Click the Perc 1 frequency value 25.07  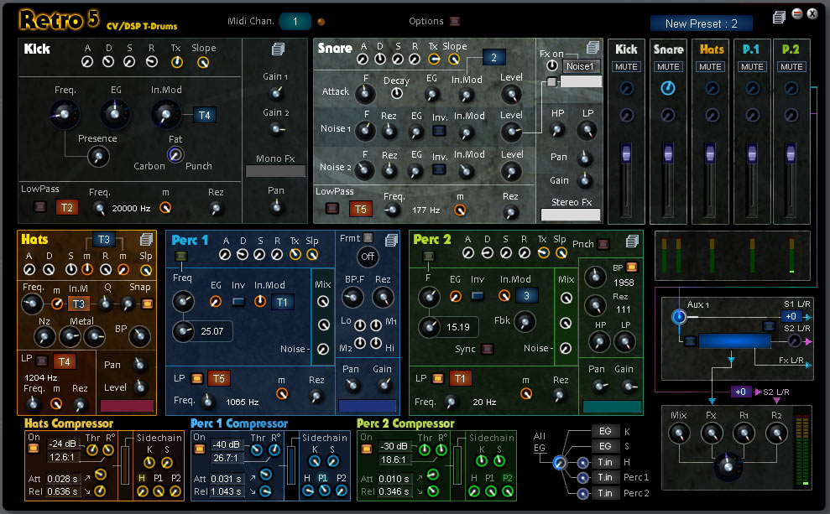pos(212,331)
